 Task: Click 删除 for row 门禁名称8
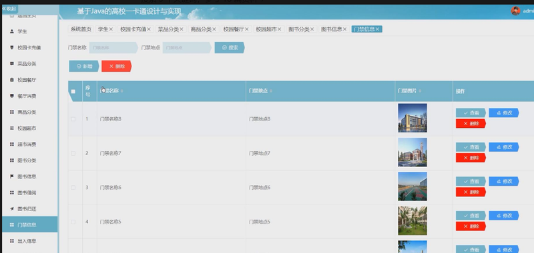(471, 124)
